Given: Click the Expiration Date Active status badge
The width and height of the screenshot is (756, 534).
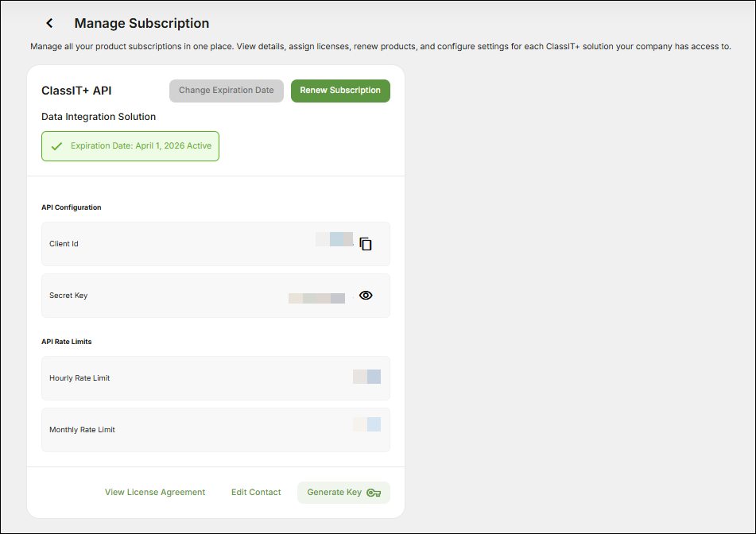Looking at the screenshot, I should pyautogui.click(x=130, y=146).
